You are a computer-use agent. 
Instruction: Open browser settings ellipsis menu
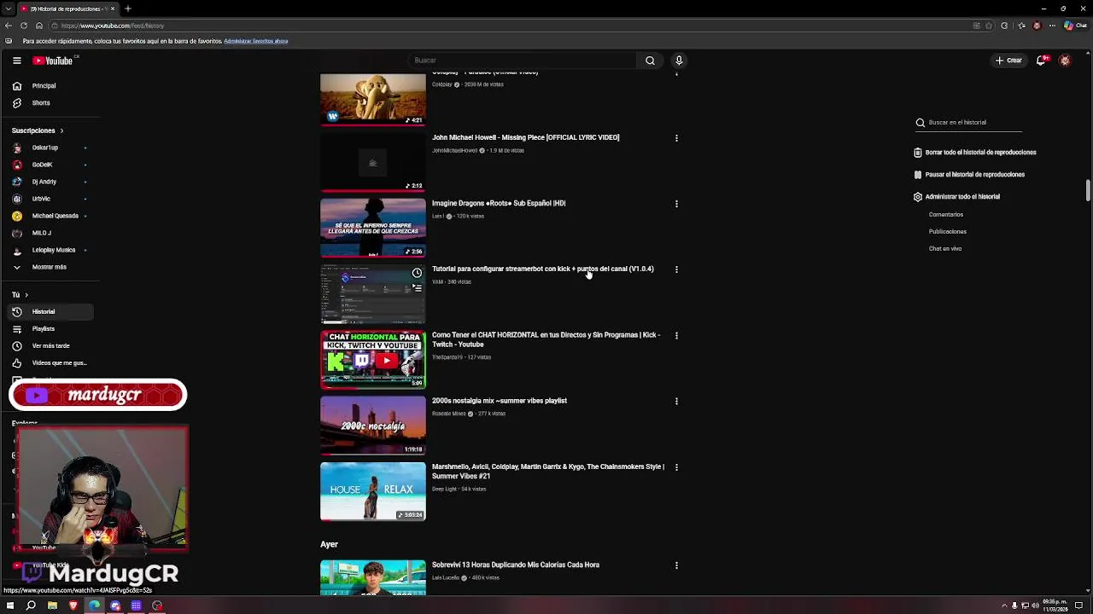1052,26
